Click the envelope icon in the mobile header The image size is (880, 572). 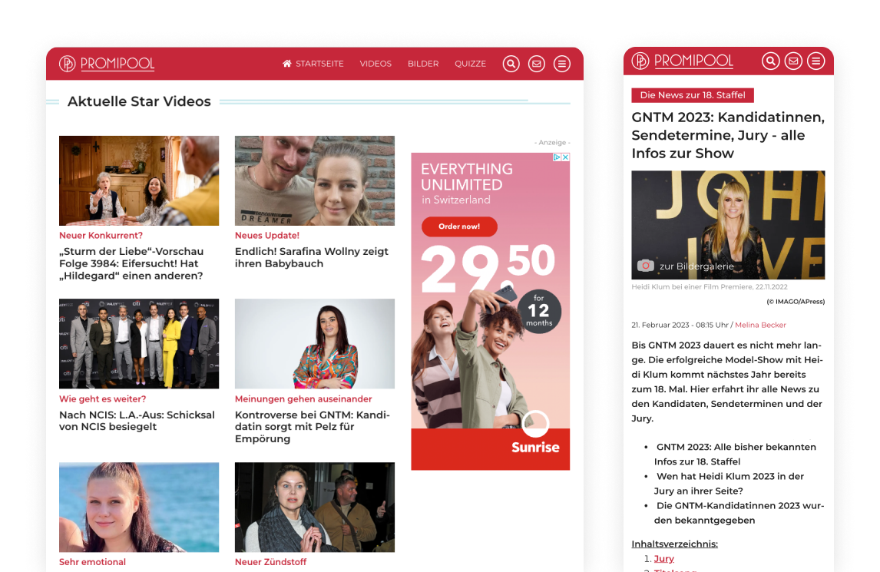(x=793, y=60)
